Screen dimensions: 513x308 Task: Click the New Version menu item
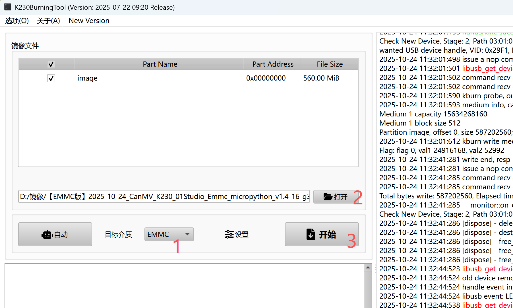(89, 21)
